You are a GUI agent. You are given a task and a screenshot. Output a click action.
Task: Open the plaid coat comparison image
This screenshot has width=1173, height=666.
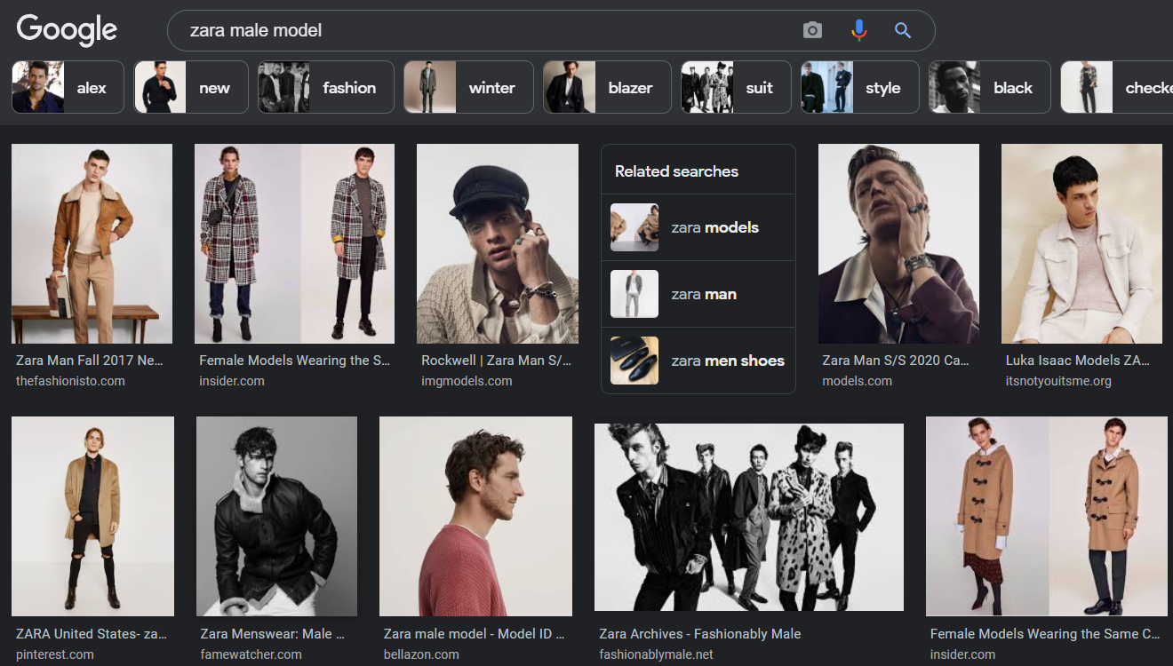pos(294,244)
